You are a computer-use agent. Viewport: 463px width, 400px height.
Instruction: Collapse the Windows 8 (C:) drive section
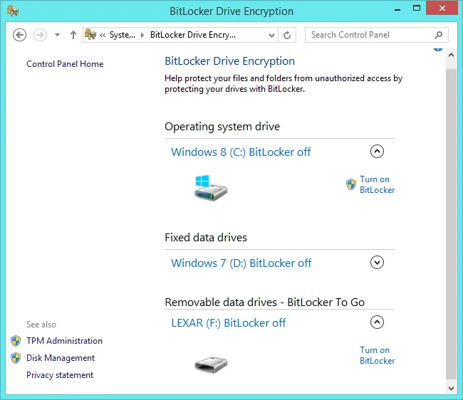pos(377,152)
